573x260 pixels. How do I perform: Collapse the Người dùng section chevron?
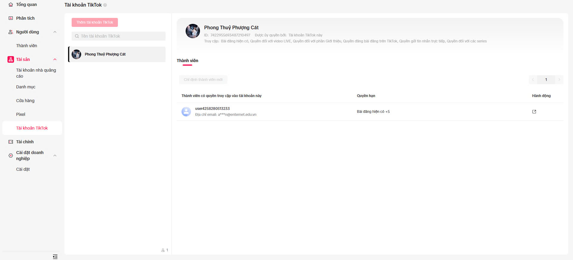(55, 32)
